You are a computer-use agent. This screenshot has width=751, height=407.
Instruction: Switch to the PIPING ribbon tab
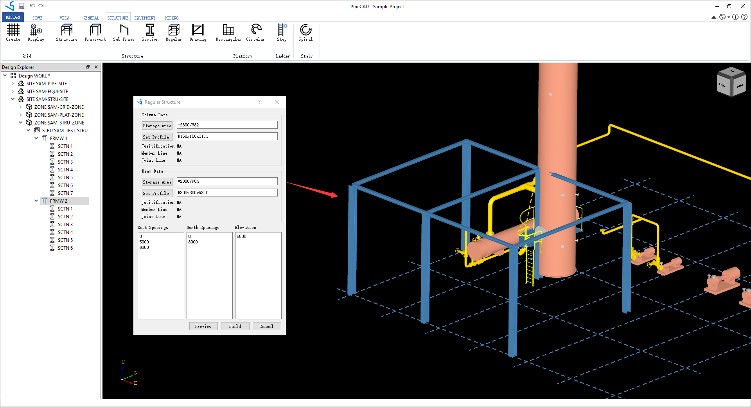tap(171, 18)
